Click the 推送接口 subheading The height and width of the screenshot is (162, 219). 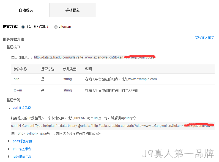(x=13, y=47)
